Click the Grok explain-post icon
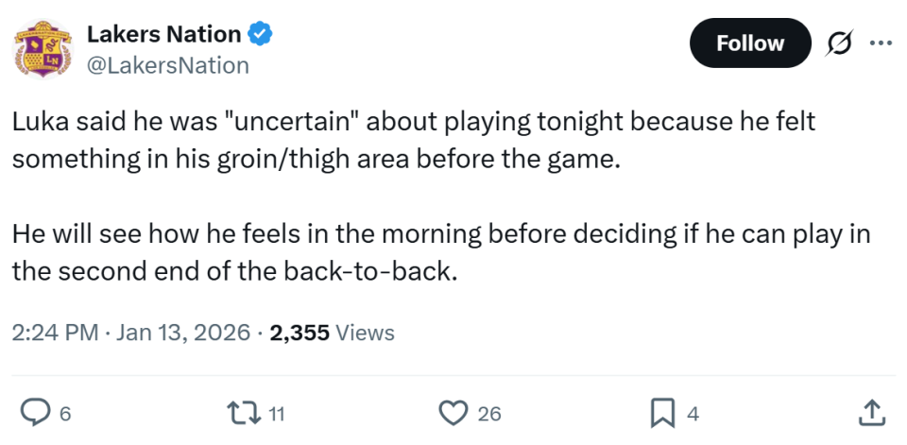The image size is (907, 445). pos(836,43)
